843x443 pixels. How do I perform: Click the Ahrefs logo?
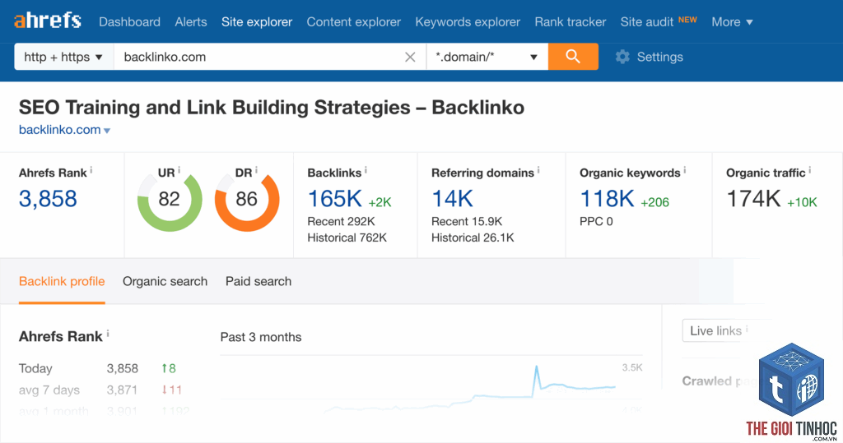pos(47,21)
